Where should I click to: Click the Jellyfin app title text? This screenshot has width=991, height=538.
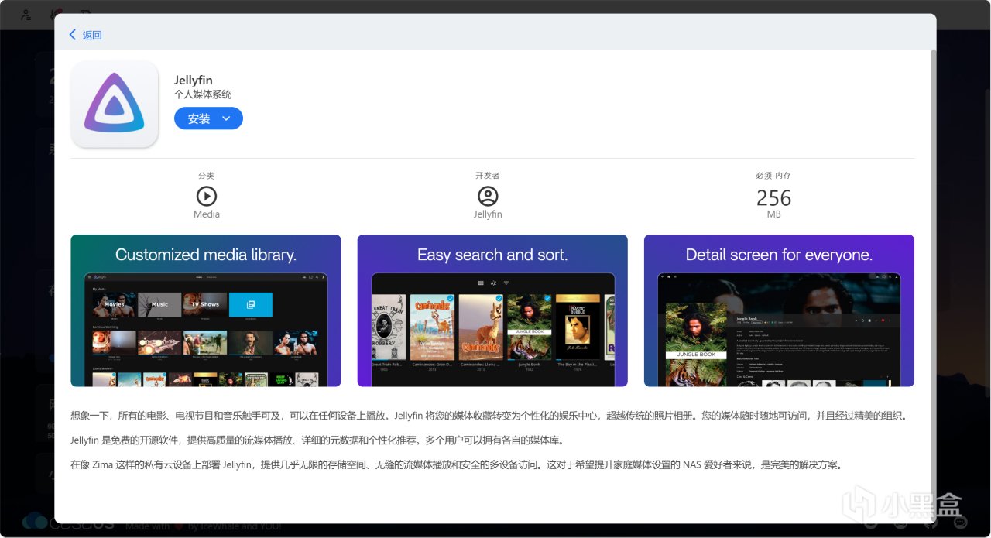[x=194, y=81]
